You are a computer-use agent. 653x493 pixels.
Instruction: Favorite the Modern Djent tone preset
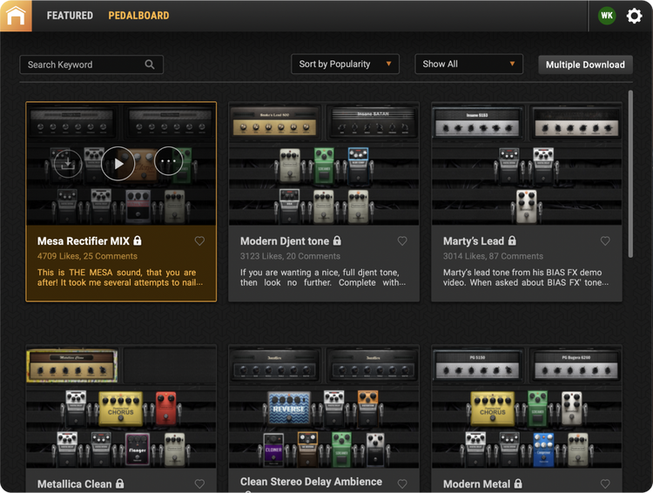pyautogui.click(x=402, y=241)
